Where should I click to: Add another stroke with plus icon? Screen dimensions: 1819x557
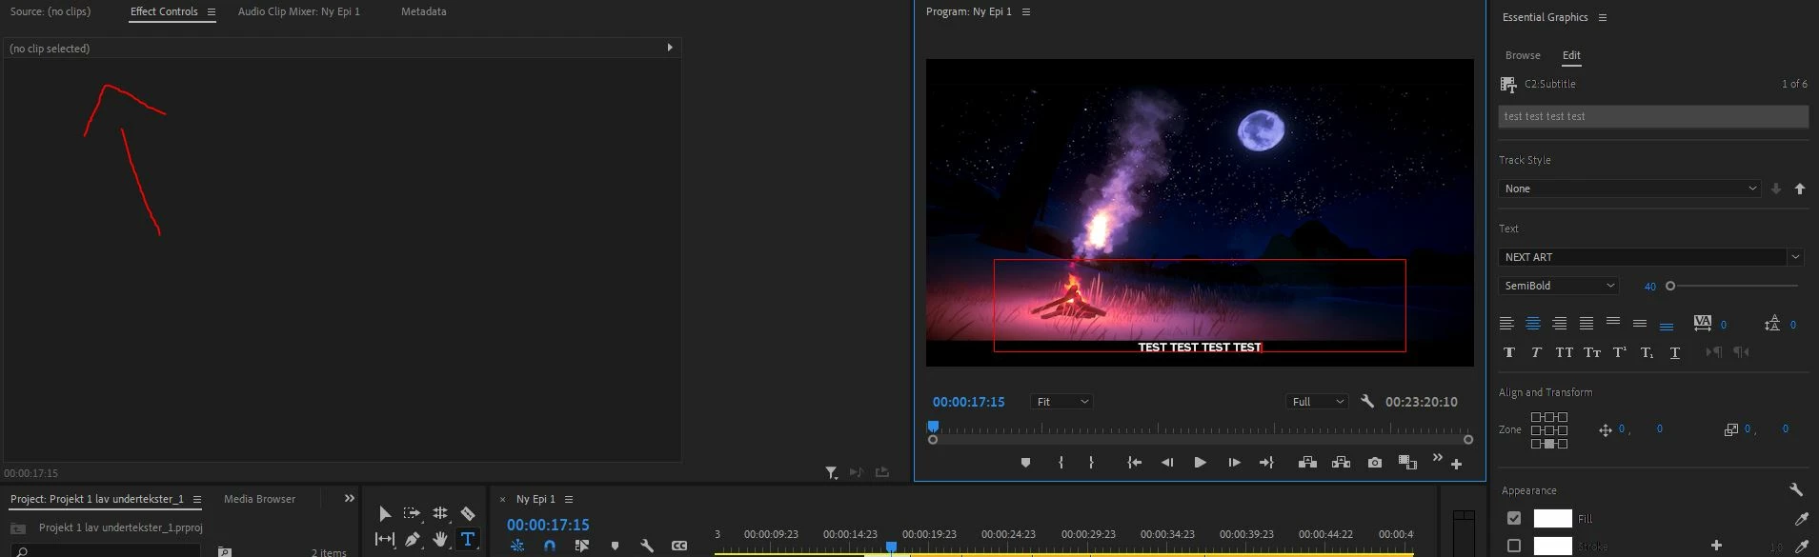point(1716,546)
